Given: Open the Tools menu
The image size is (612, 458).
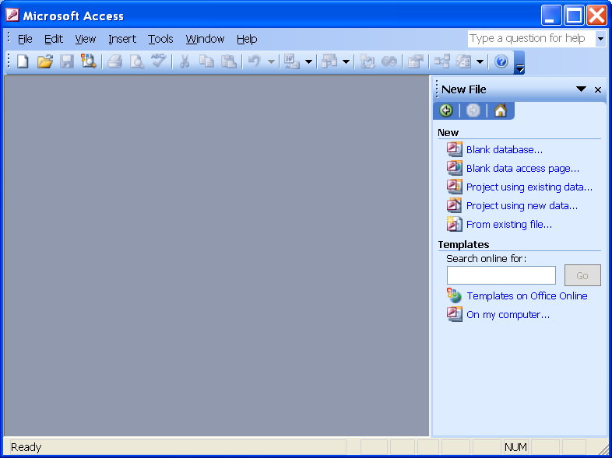Looking at the screenshot, I should [x=160, y=39].
